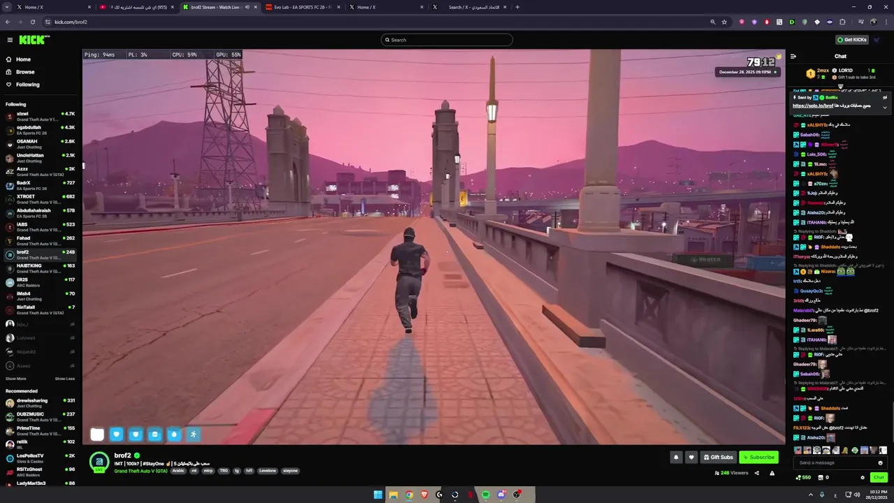The image size is (894, 503).
Task: Open the user avatar next to Get KICKs
Action: point(877,40)
